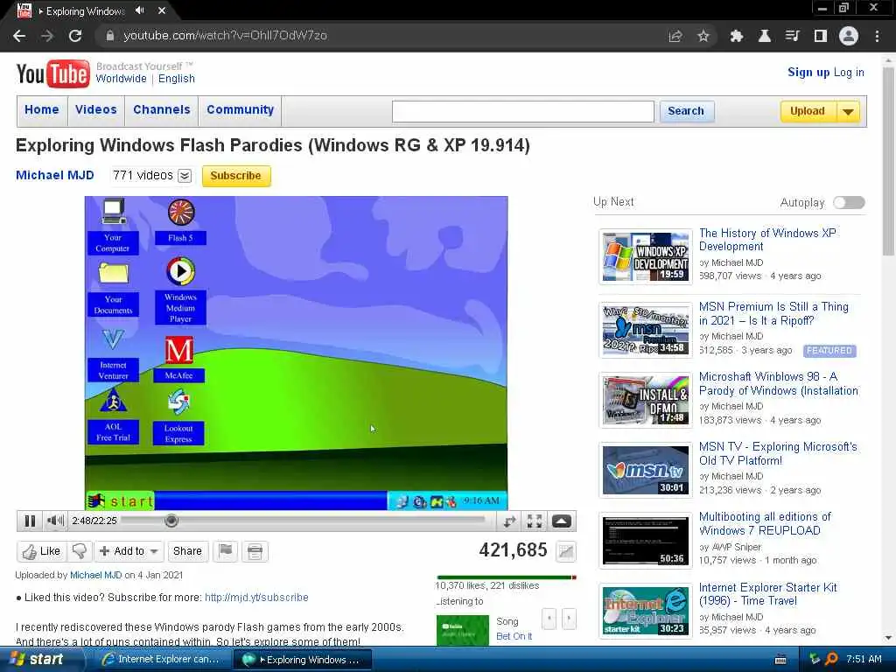Viewport: 896px width, 672px height.
Task: Toggle the Autoplay switch
Action: (x=849, y=202)
